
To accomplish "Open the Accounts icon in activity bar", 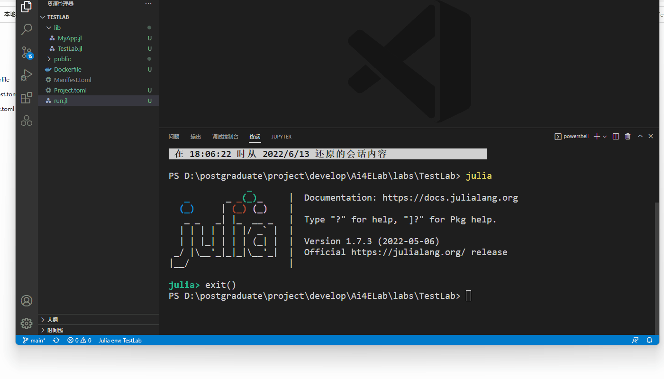I will [x=27, y=301].
